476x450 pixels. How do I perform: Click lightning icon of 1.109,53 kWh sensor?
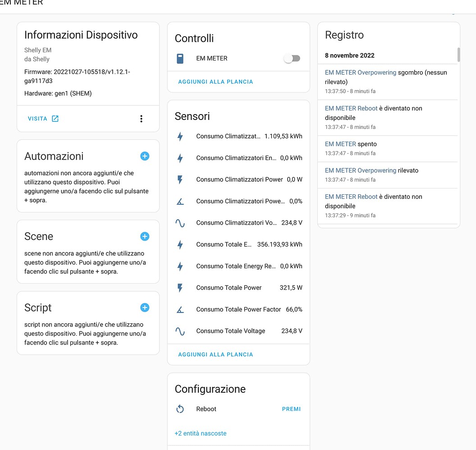[180, 136]
